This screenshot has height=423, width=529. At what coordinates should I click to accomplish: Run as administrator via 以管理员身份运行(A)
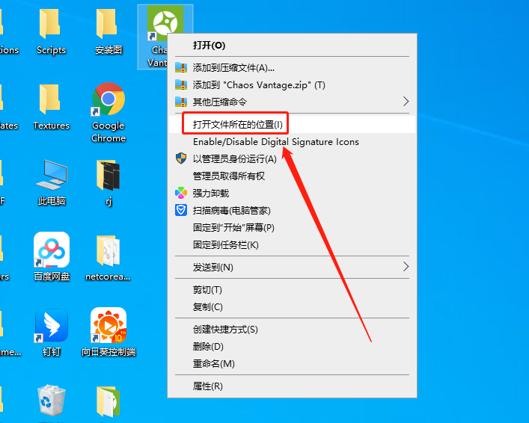tap(234, 158)
